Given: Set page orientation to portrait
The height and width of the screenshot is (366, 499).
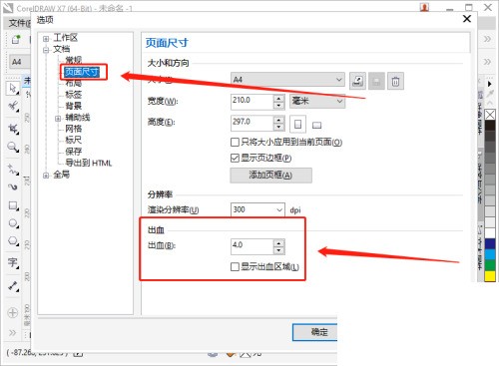Looking at the screenshot, I should point(297,124).
